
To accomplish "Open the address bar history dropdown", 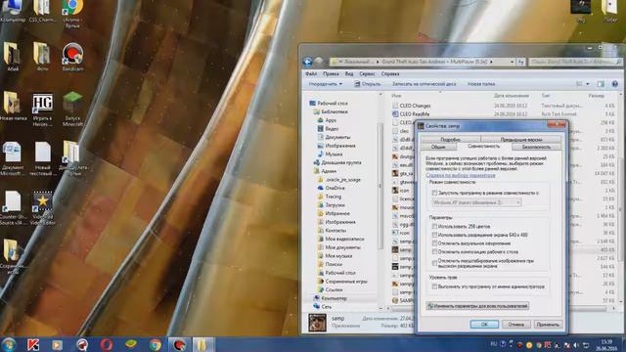I will tap(512, 62).
